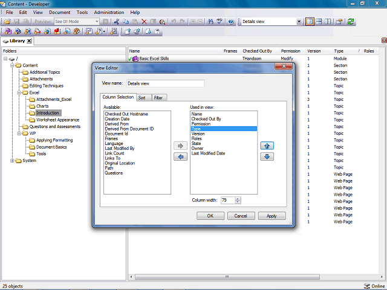Move Type column down with blue down arrow
387x290 pixels.
tap(267, 156)
